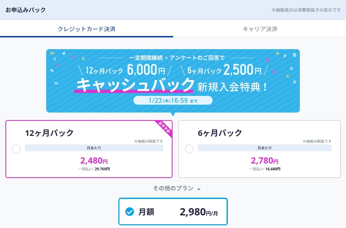Click 一括払い: 16,680円 lump sum text
Screen dimensions: 346x228
(265, 169)
